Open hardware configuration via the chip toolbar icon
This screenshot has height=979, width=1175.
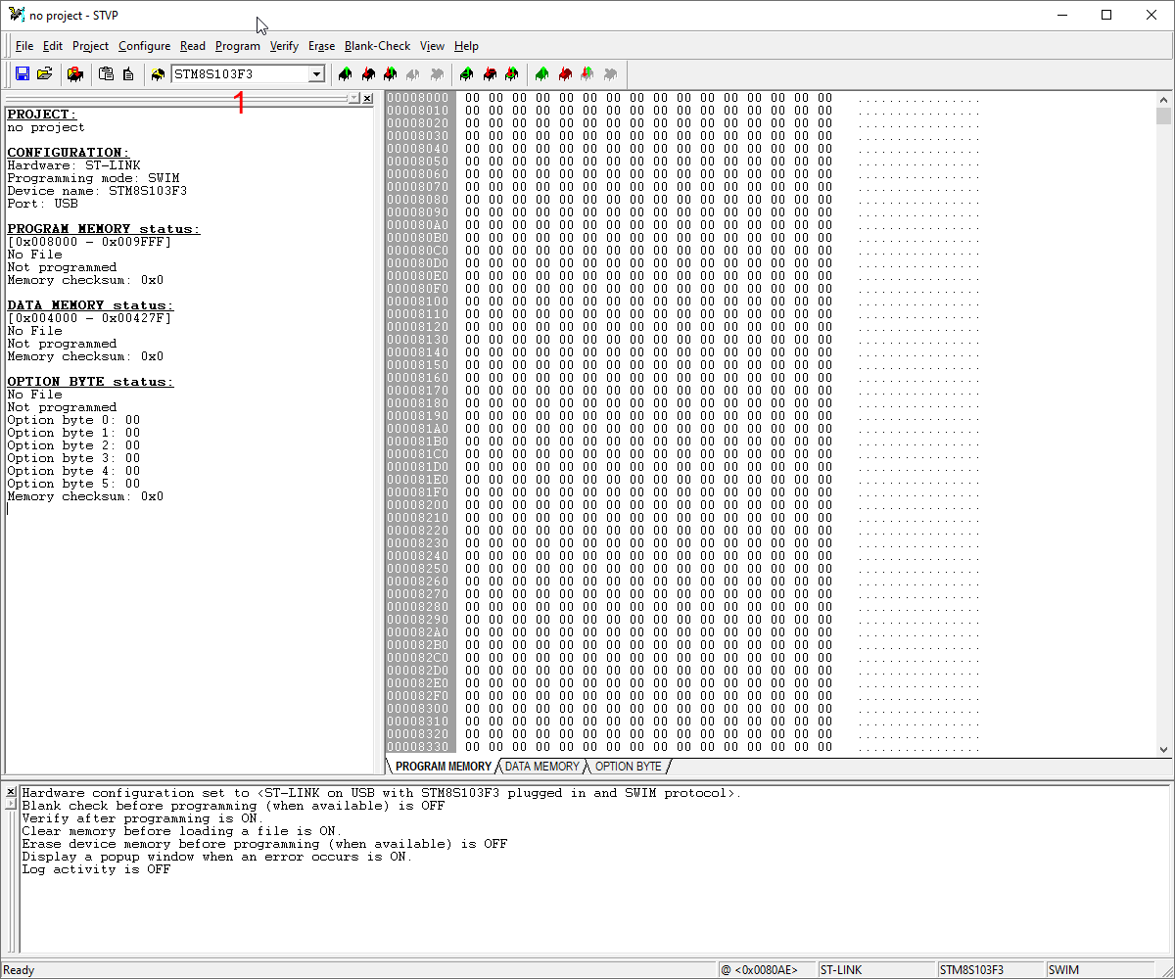75,74
